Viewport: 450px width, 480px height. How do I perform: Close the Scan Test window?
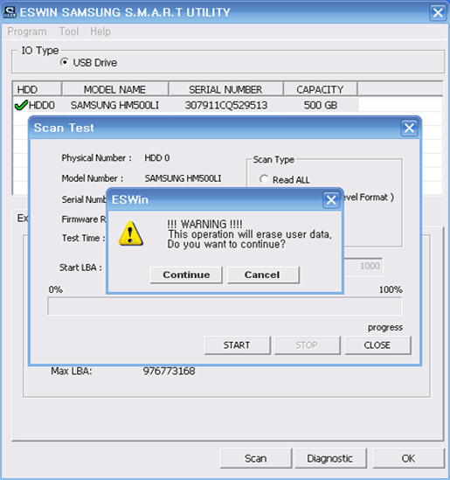(409, 128)
